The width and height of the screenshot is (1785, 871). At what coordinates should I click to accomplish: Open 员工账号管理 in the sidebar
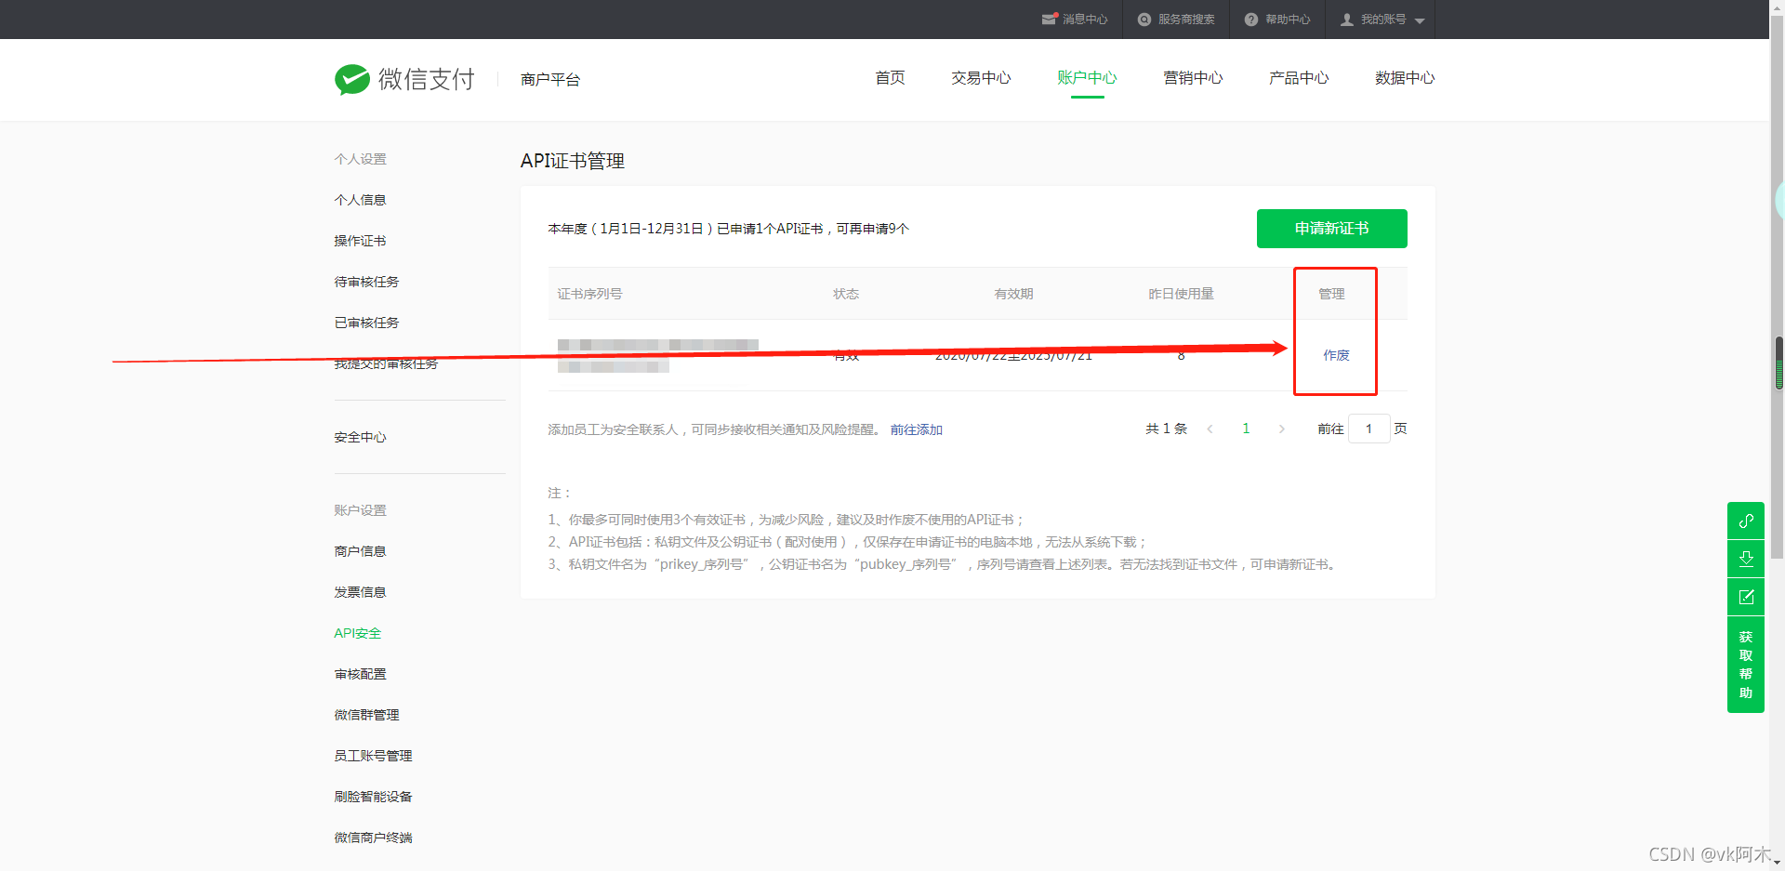[x=373, y=756]
